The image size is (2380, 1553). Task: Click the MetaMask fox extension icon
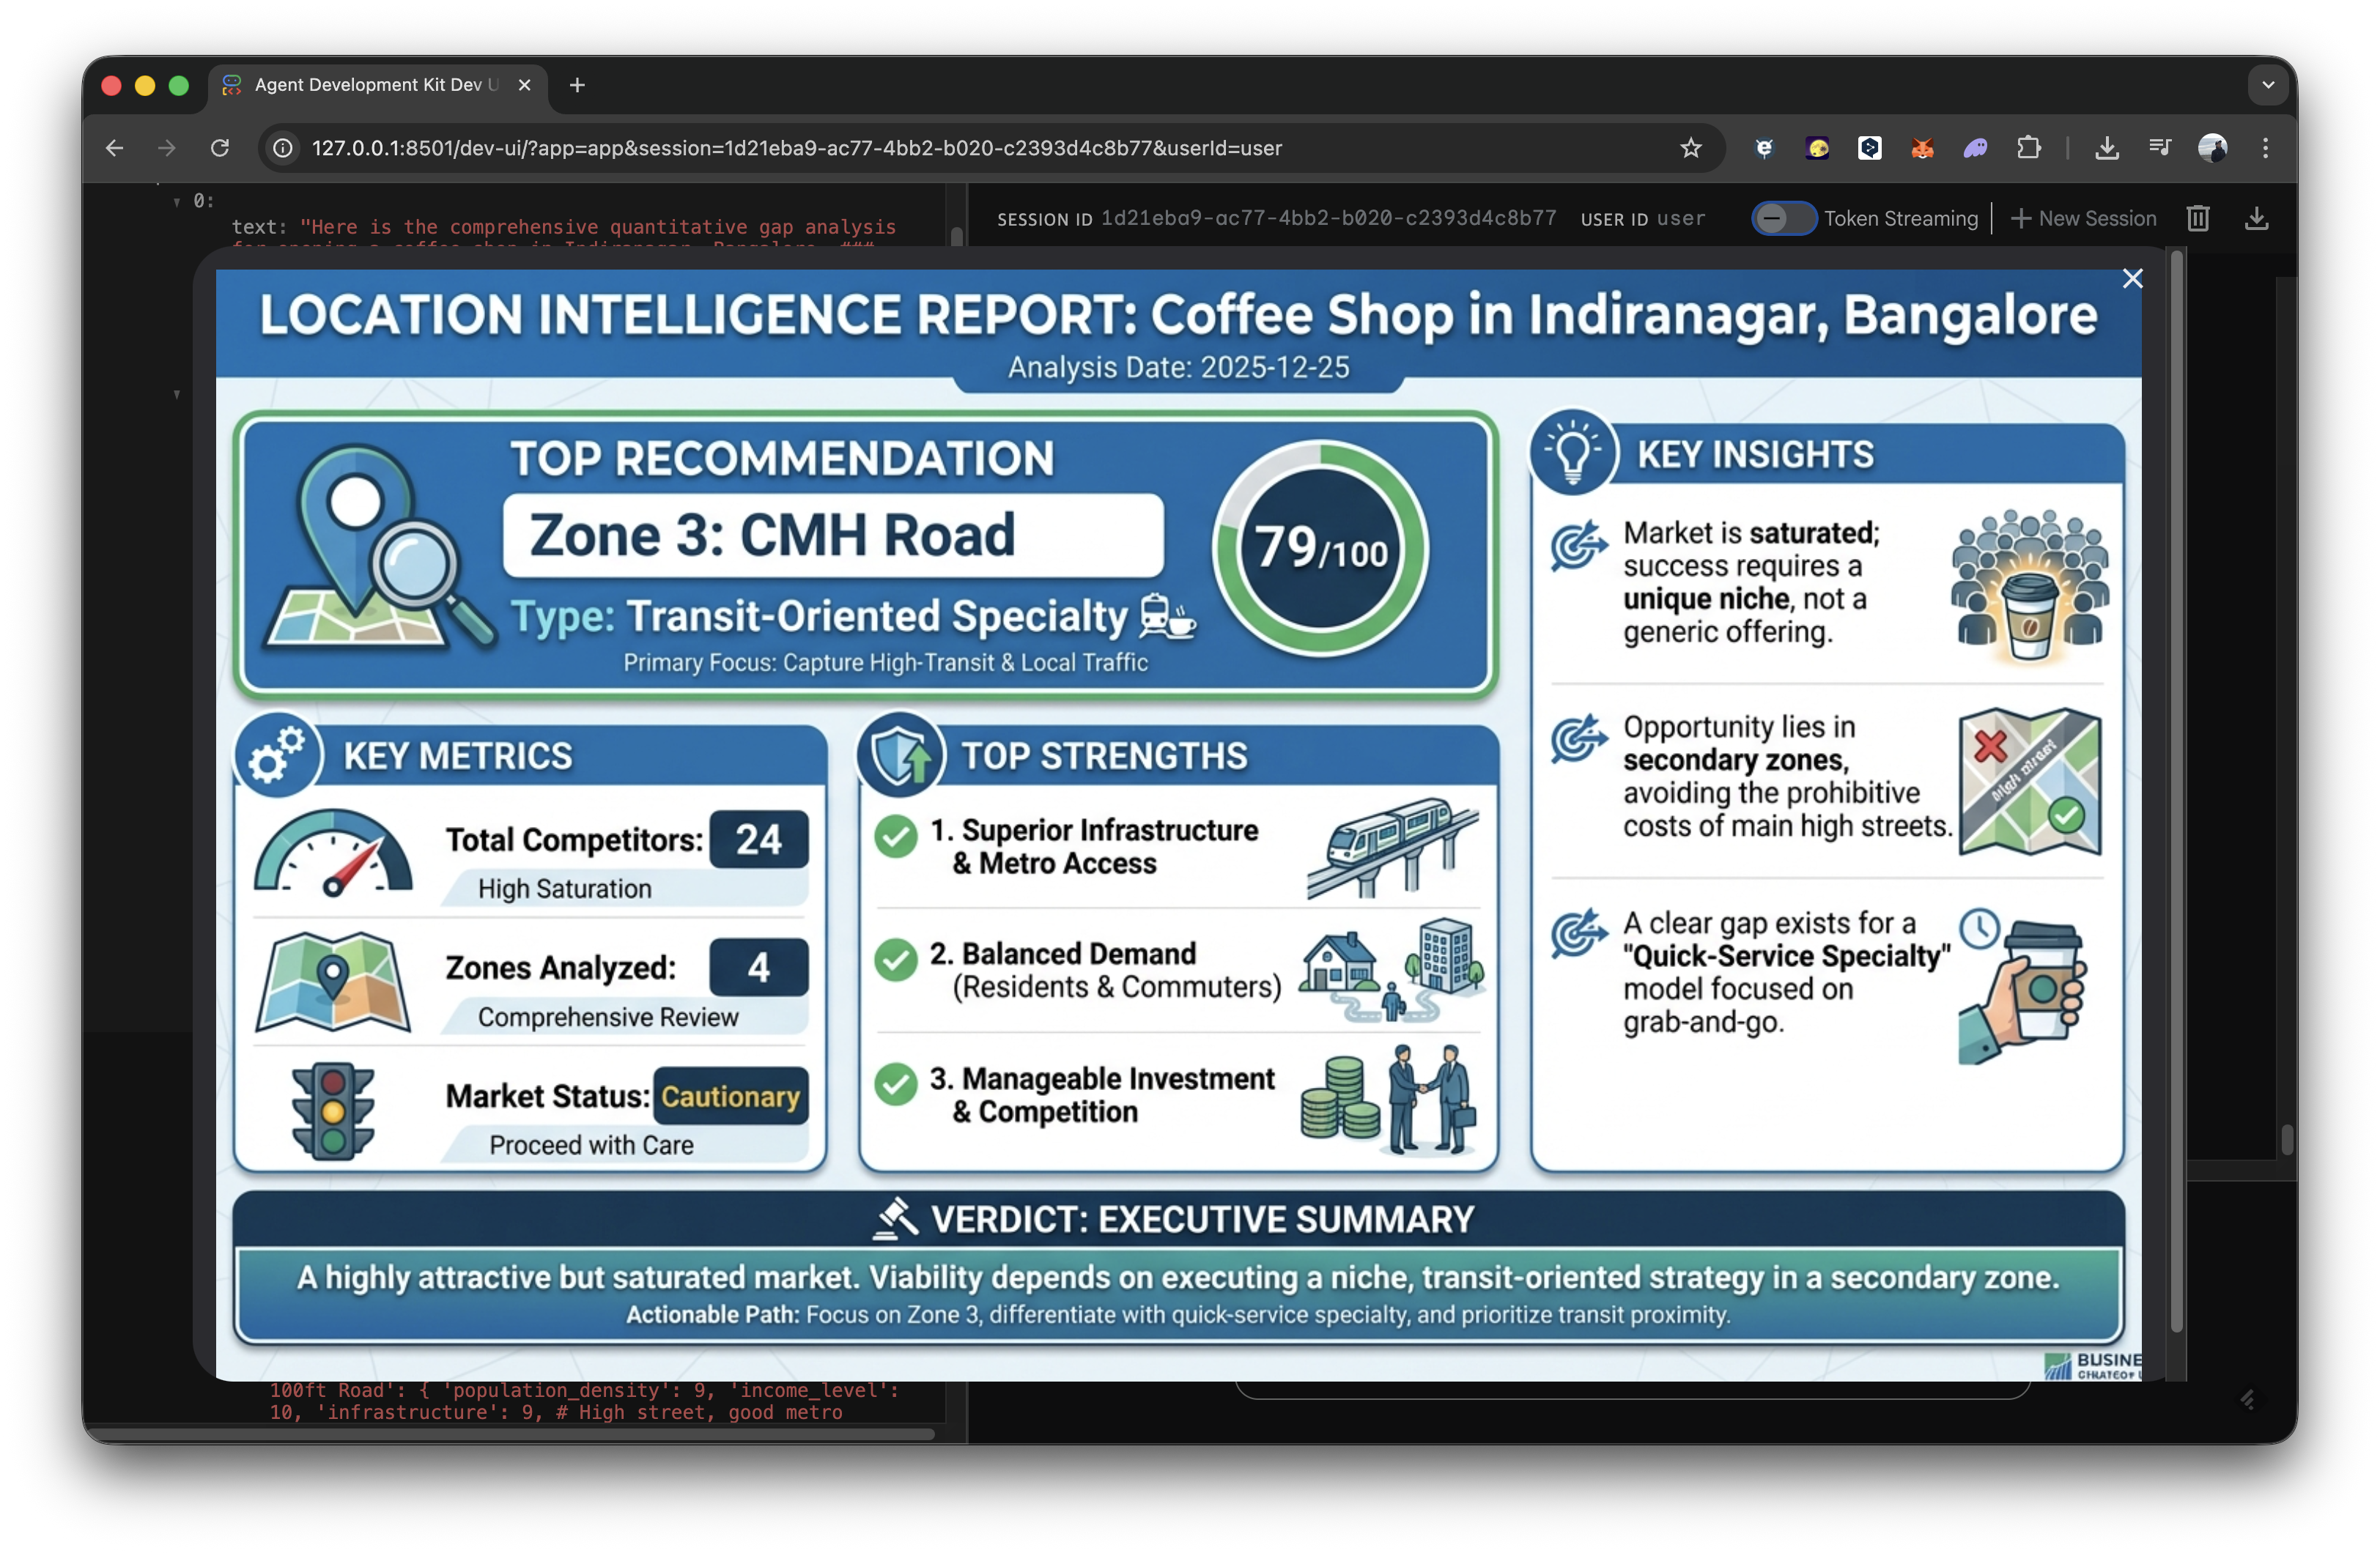(1922, 148)
